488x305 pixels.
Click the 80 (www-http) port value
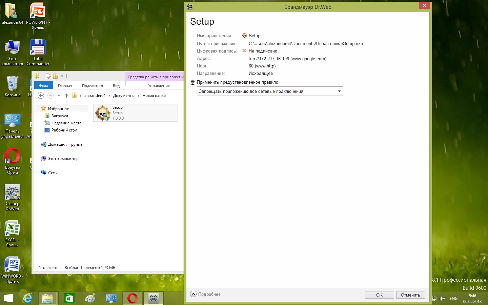262,66
